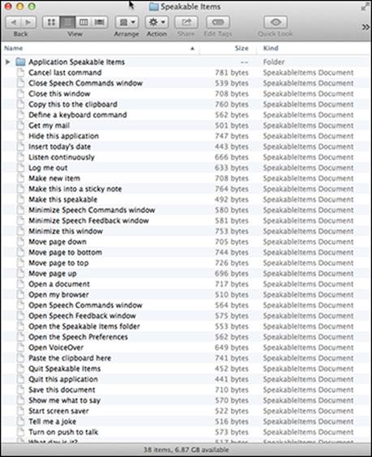Switch to column view
Viewport: 372px width, 457px height.
click(x=83, y=22)
